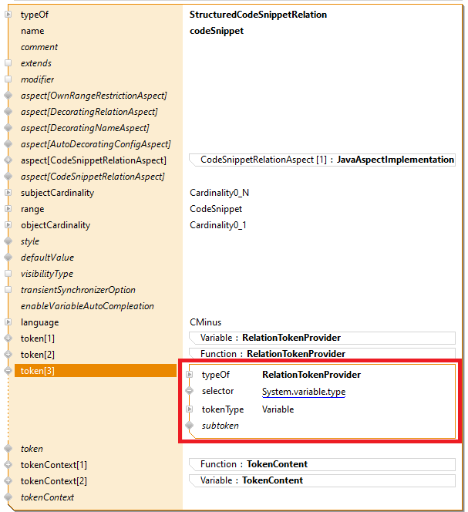
Task: Click the arrow icon beside top typeOf
Action: click(x=8, y=15)
